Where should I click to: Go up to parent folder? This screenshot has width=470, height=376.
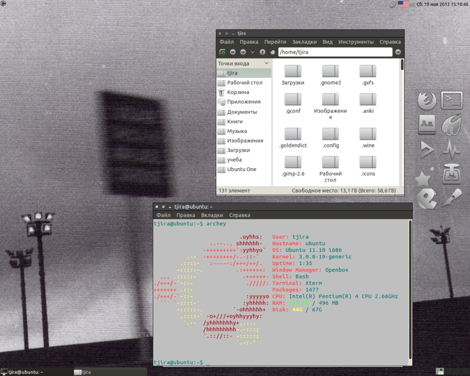tap(262, 52)
